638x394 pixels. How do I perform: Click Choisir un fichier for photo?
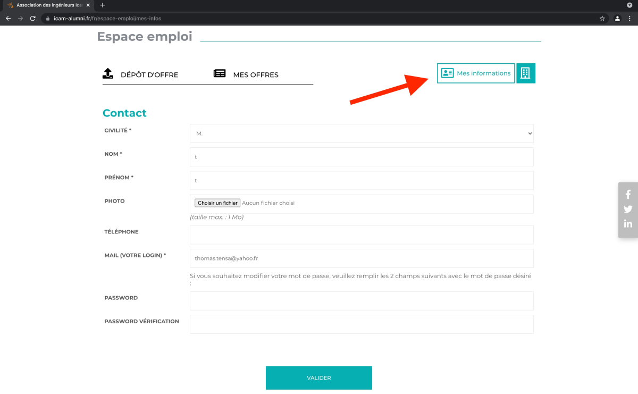pyautogui.click(x=217, y=203)
